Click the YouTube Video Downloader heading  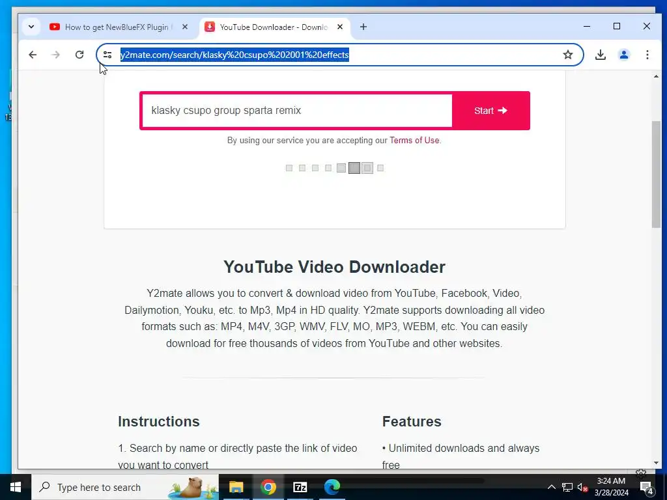tap(334, 267)
